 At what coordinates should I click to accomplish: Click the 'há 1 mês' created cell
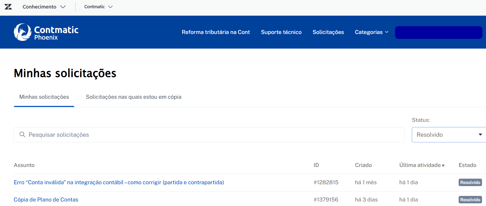(366, 182)
